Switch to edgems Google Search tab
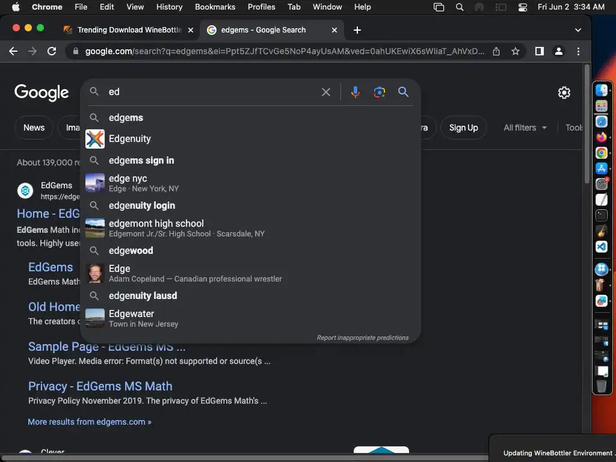 tap(271, 30)
